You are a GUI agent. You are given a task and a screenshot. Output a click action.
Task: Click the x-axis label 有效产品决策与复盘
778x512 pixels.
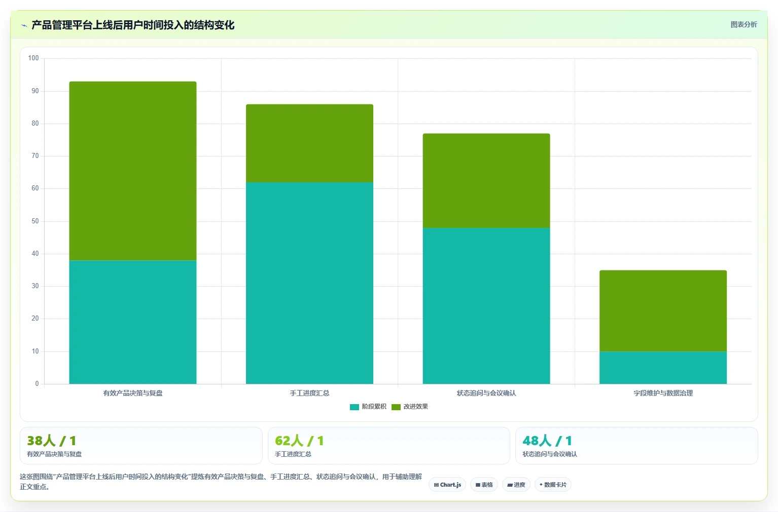point(133,393)
